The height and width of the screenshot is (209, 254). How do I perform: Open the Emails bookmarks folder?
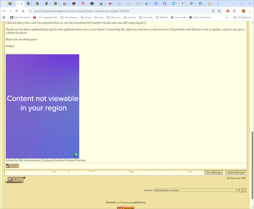(86, 17)
